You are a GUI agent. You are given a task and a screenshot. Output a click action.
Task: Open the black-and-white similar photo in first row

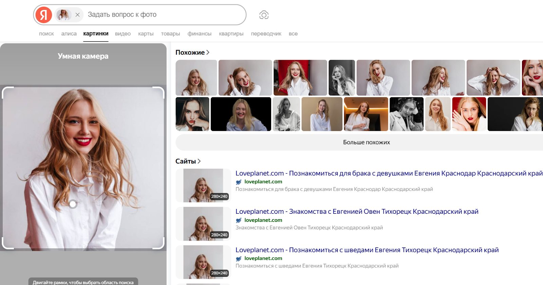pyautogui.click(x=342, y=78)
